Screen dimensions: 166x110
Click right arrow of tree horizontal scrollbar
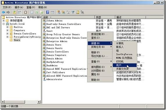point(39,102)
